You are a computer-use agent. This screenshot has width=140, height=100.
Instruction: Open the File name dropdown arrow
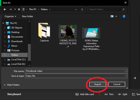[x=126, y=71]
